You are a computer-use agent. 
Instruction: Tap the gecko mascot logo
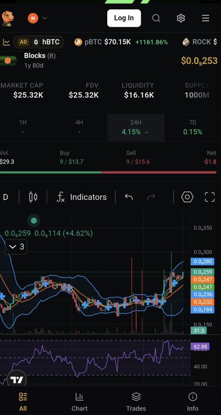7,18
